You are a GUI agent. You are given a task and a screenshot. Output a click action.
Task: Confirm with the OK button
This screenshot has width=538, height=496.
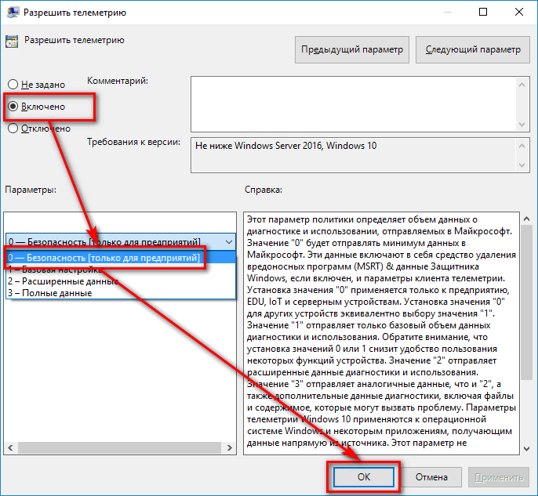[363, 477]
